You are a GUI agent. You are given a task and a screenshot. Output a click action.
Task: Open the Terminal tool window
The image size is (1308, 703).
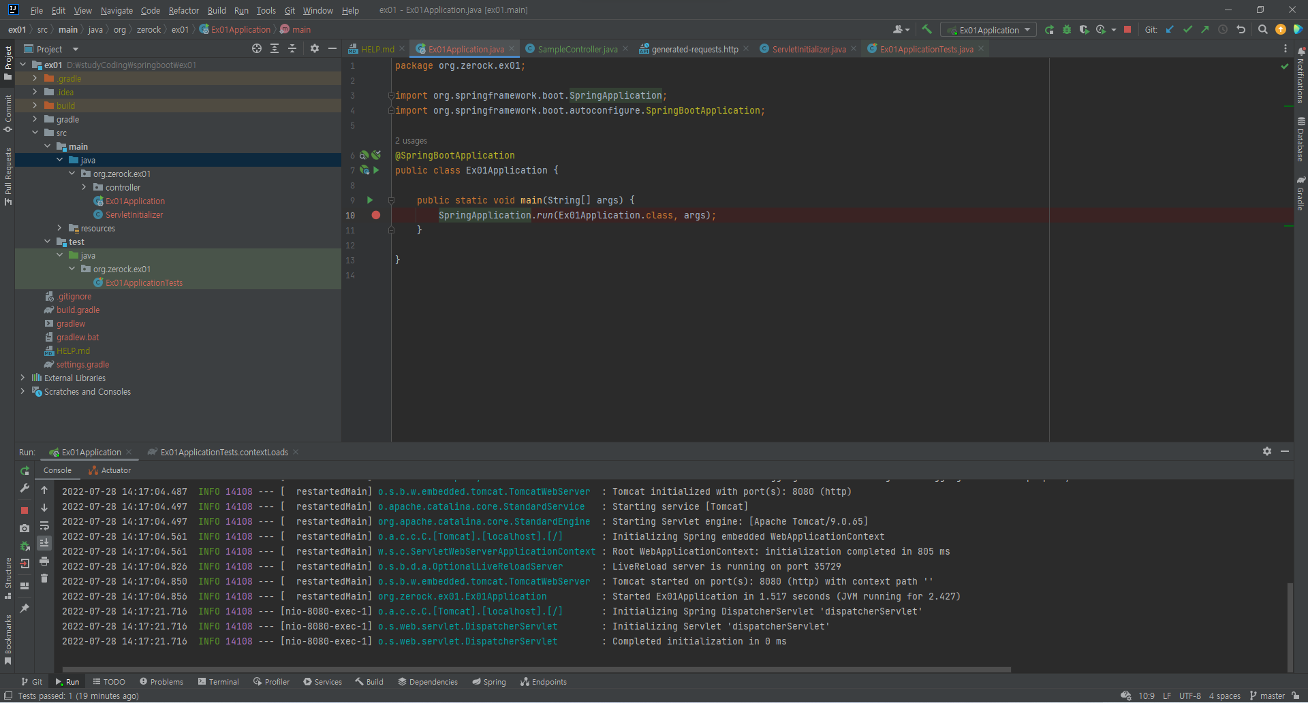tap(218, 681)
